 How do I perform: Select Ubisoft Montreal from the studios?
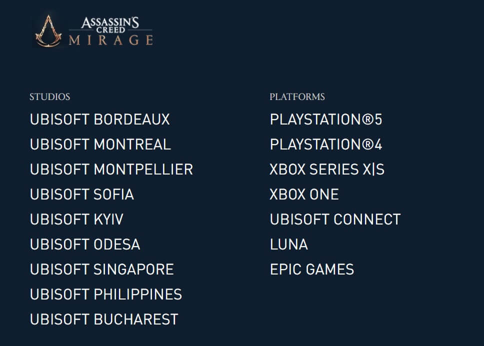pyautogui.click(x=100, y=144)
